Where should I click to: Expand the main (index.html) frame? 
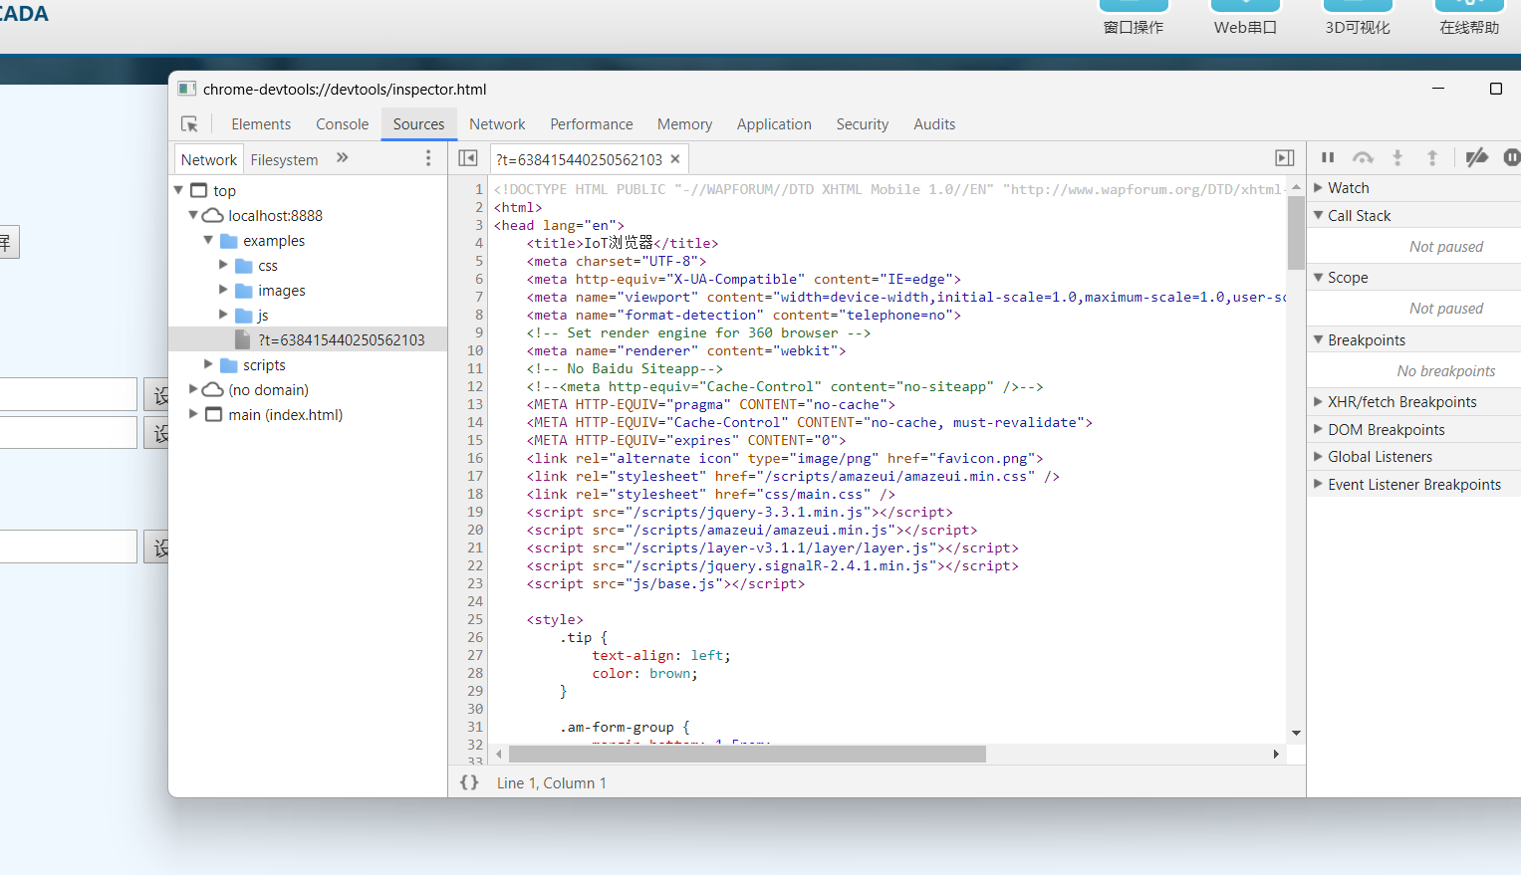pos(193,414)
